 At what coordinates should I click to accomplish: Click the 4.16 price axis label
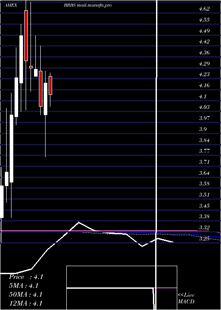[x=204, y=85]
